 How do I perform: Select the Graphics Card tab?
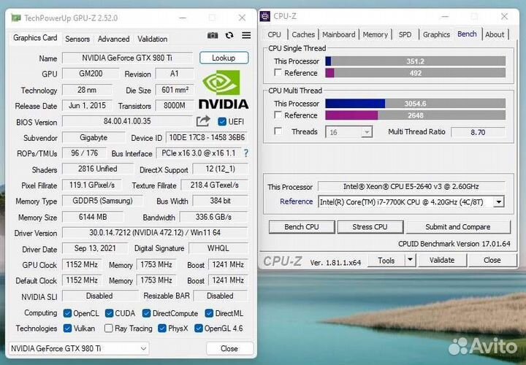(x=35, y=37)
